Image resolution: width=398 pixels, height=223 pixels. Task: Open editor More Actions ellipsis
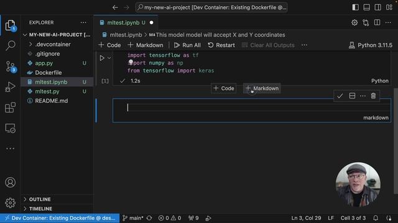point(388,22)
